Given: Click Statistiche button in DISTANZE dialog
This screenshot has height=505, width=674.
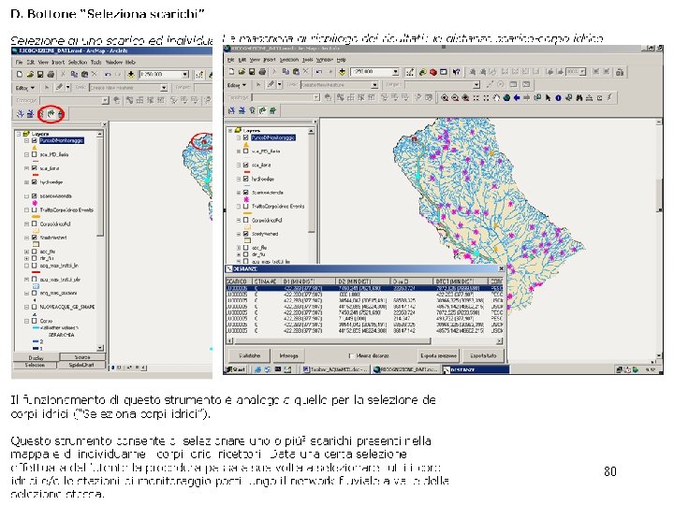Looking at the screenshot, I should [x=249, y=355].
